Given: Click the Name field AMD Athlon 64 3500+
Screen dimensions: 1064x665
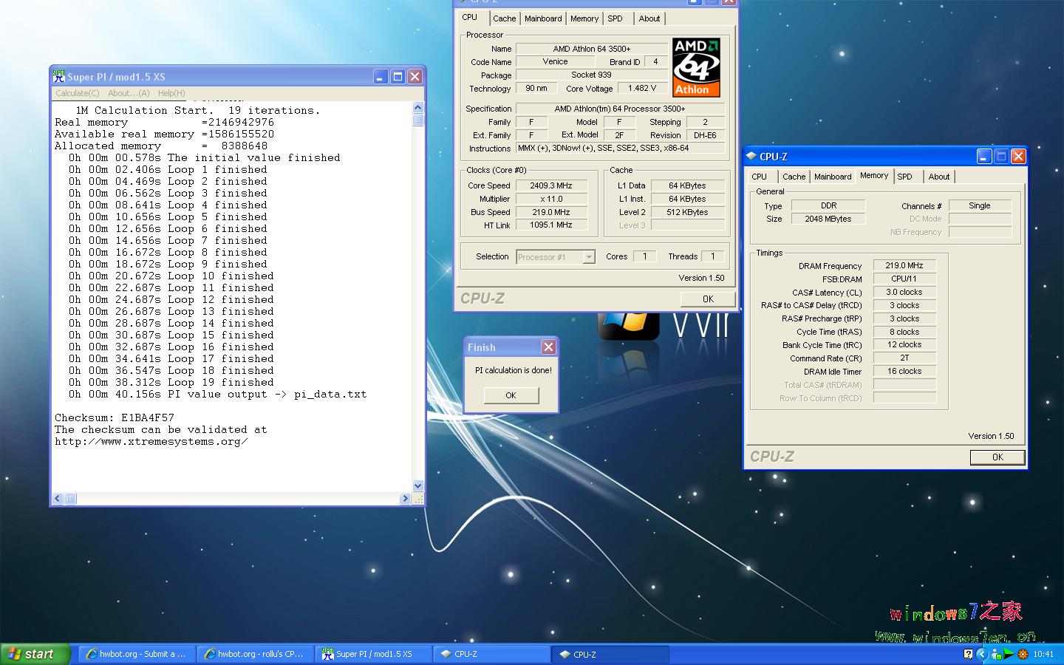Looking at the screenshot, I should [x=592, y=49].
